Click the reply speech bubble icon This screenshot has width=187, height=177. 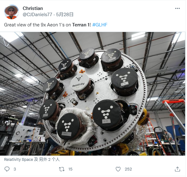(x=7, y=169)
